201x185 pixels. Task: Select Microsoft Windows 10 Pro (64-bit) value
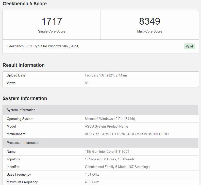(110, 119)
